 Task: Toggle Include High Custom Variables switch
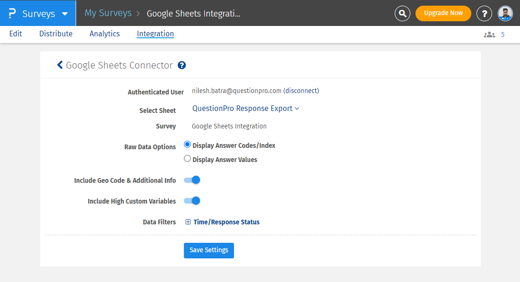192,201
